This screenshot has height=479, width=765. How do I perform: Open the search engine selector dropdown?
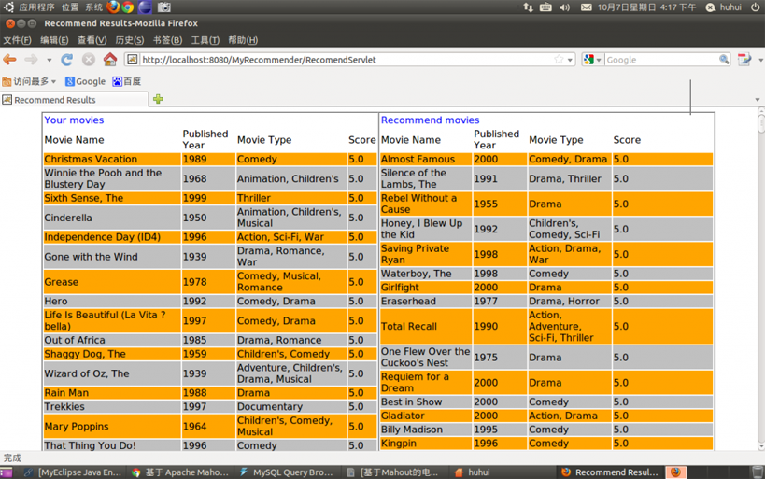[592, 60]
